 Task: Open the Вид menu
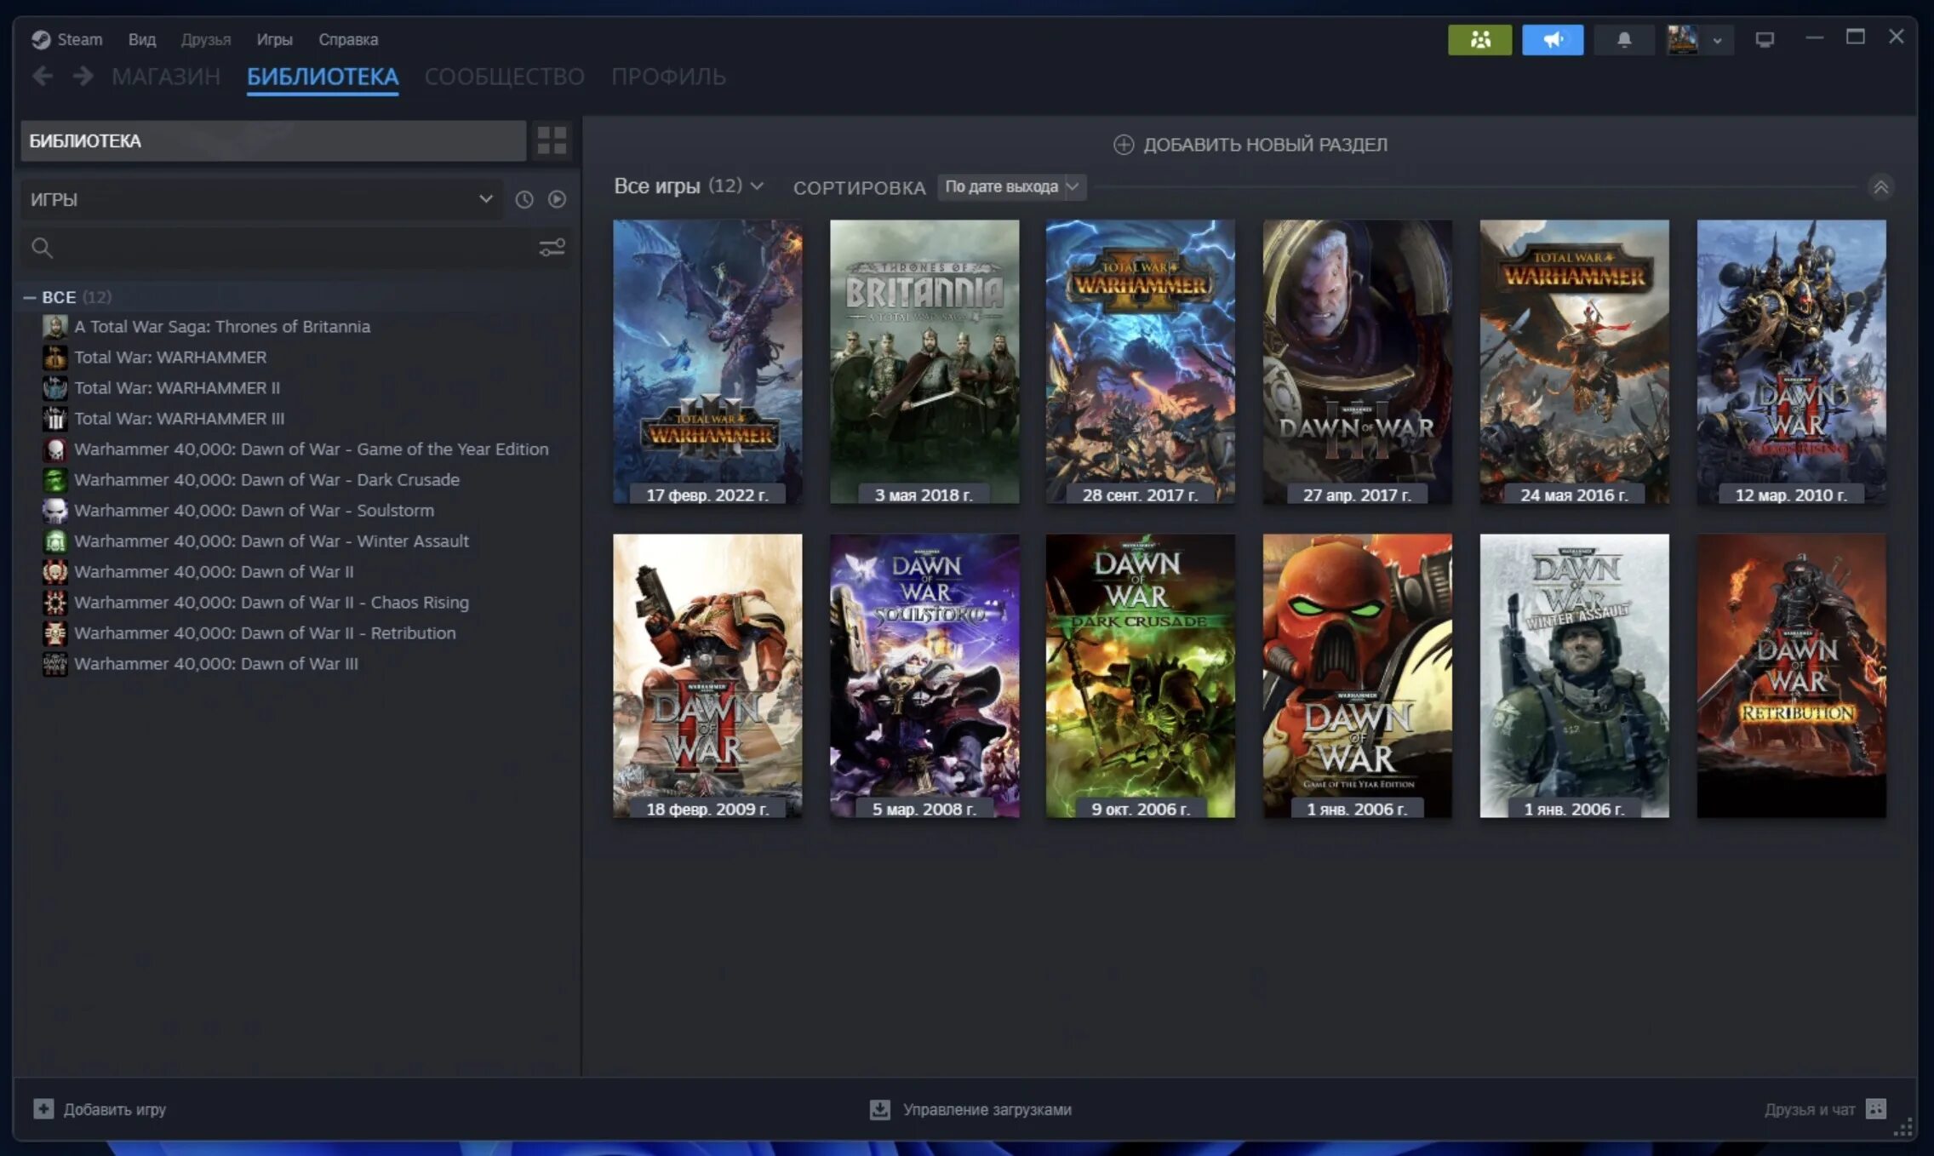point(142,39)
